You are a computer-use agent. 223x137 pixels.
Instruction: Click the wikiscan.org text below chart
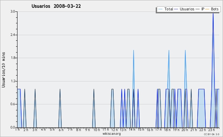point(111,134)
